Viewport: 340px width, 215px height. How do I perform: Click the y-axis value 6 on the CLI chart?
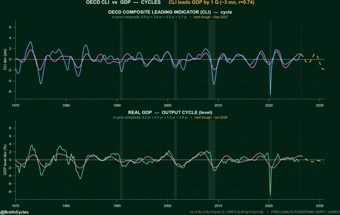tap(10, 28)
